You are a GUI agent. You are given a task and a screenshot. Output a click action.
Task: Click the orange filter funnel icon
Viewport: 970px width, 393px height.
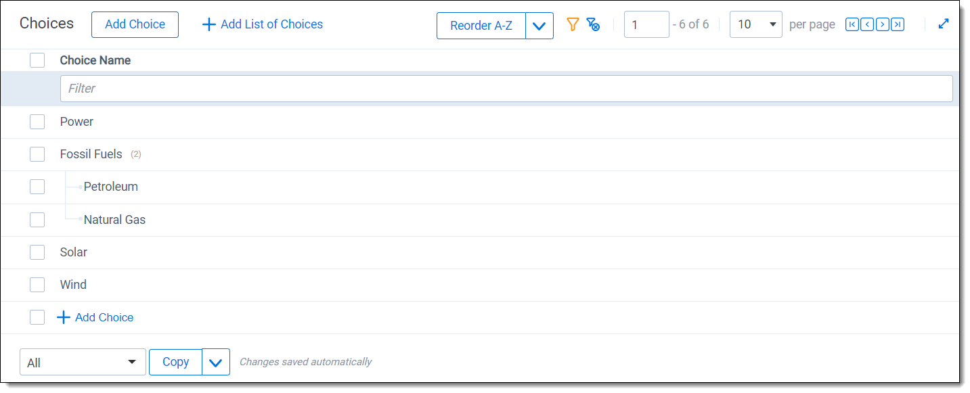(573, 25)
